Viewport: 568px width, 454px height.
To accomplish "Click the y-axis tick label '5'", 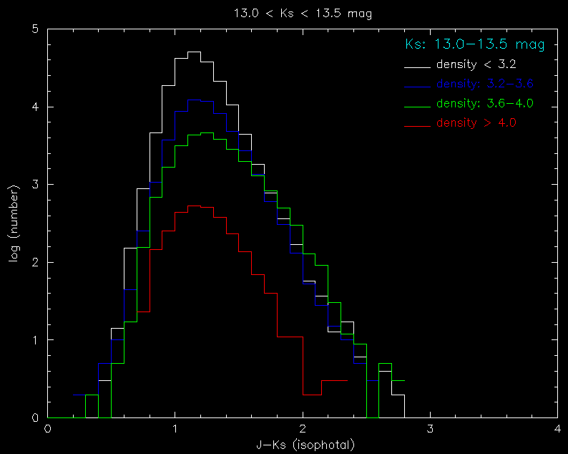I will [x=34, y=29].
